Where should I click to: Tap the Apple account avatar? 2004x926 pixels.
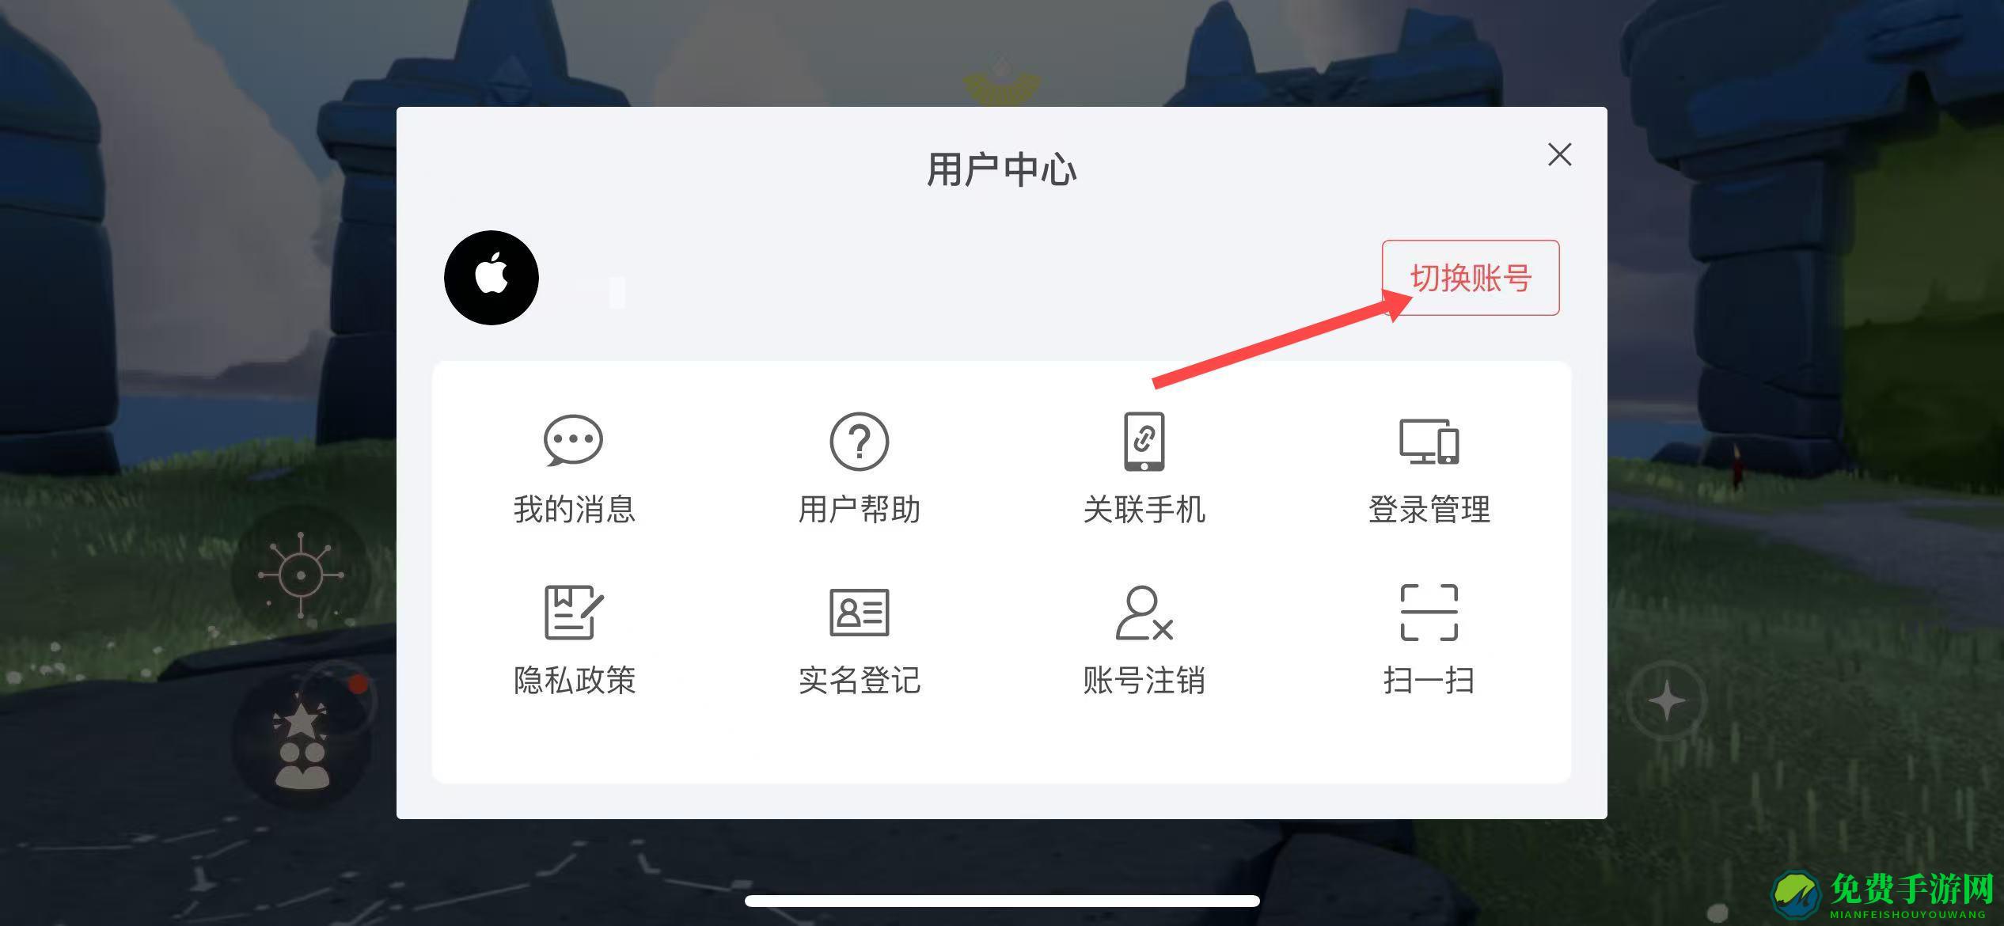tap(492, 278)
